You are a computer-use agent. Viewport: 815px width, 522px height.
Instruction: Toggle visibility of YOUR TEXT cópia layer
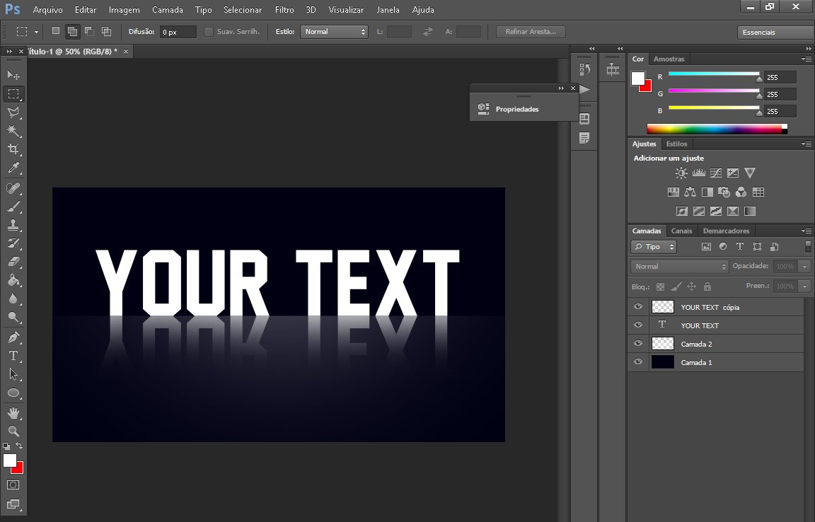tap(637, 306)
